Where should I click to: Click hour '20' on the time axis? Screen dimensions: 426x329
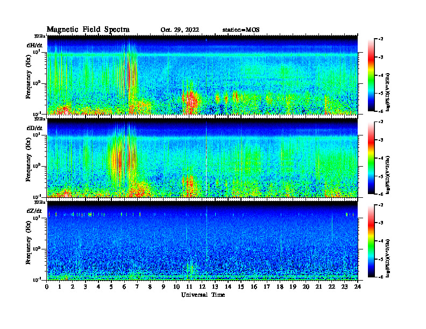[306, 287]
